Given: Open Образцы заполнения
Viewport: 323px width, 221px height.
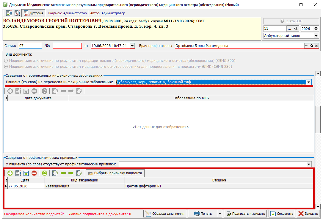Looking at the screenshot, I should click(x=165, y=214).
